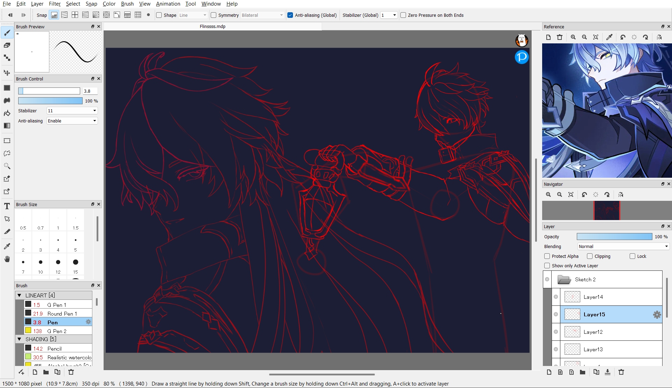Adjust the layer Opacity slider
This screenshot has width=672, height=388.
[x=614, y=237]
